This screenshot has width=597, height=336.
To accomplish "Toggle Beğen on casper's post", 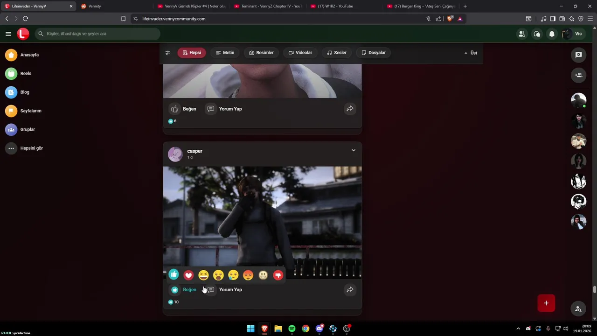I will coord(183,290).
